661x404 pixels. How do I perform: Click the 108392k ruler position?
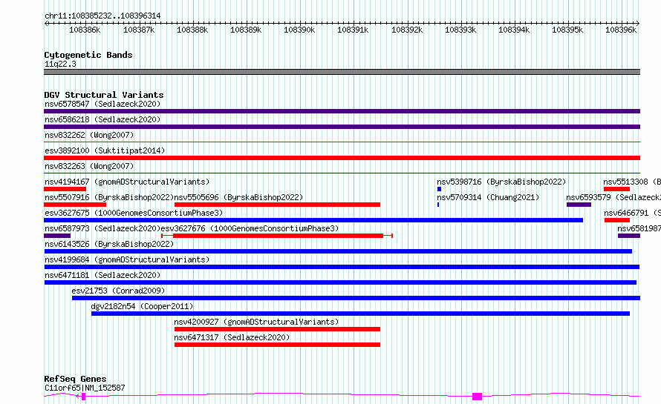407,30
